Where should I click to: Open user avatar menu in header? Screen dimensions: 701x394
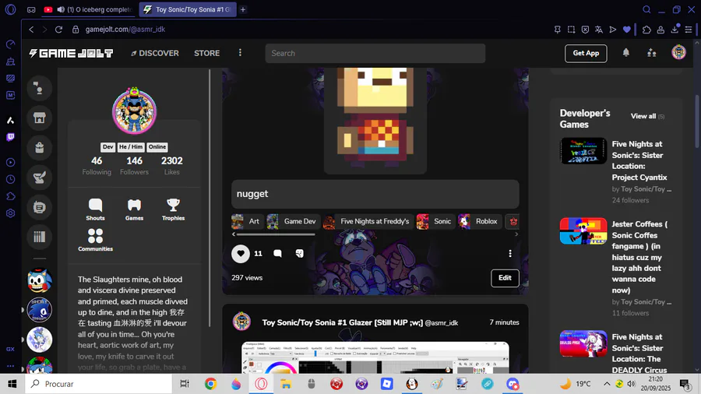[x=678, y=53]
